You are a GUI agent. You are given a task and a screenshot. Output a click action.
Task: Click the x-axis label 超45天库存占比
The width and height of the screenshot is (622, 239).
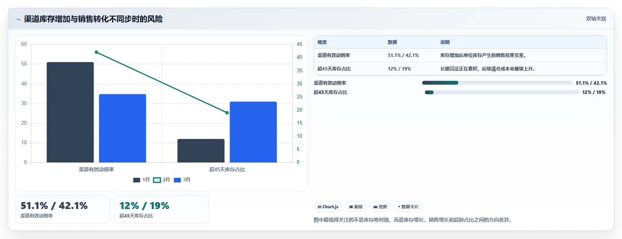(x=227, y=169)
